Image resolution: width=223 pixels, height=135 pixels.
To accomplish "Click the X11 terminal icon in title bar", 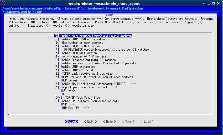I will pyautogui.click(x=4, y=3).
